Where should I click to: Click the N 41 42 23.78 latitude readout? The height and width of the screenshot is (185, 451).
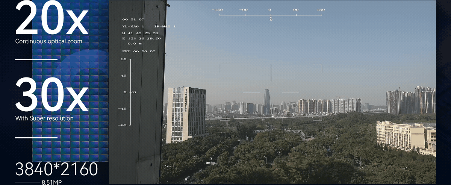(x=140, y=33)
